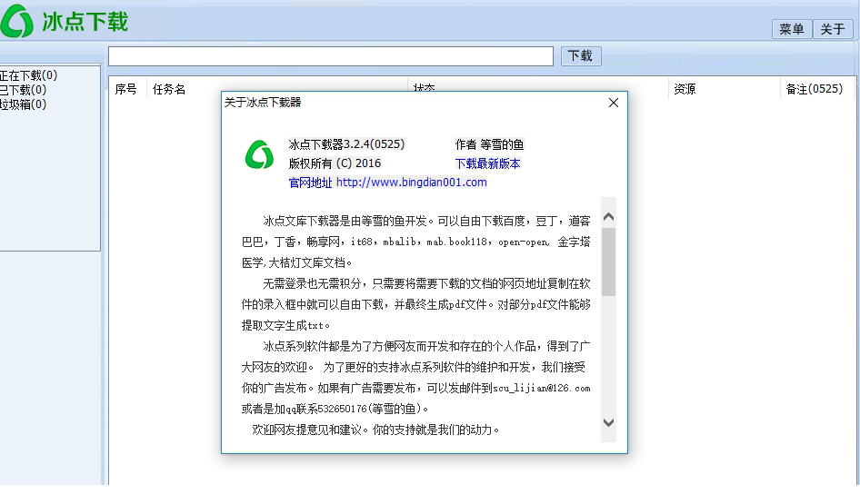Click the 备注(0525) column header
The width and height of the screenshot is (860, 504).
pyautogui.click(x=814, y=89)
